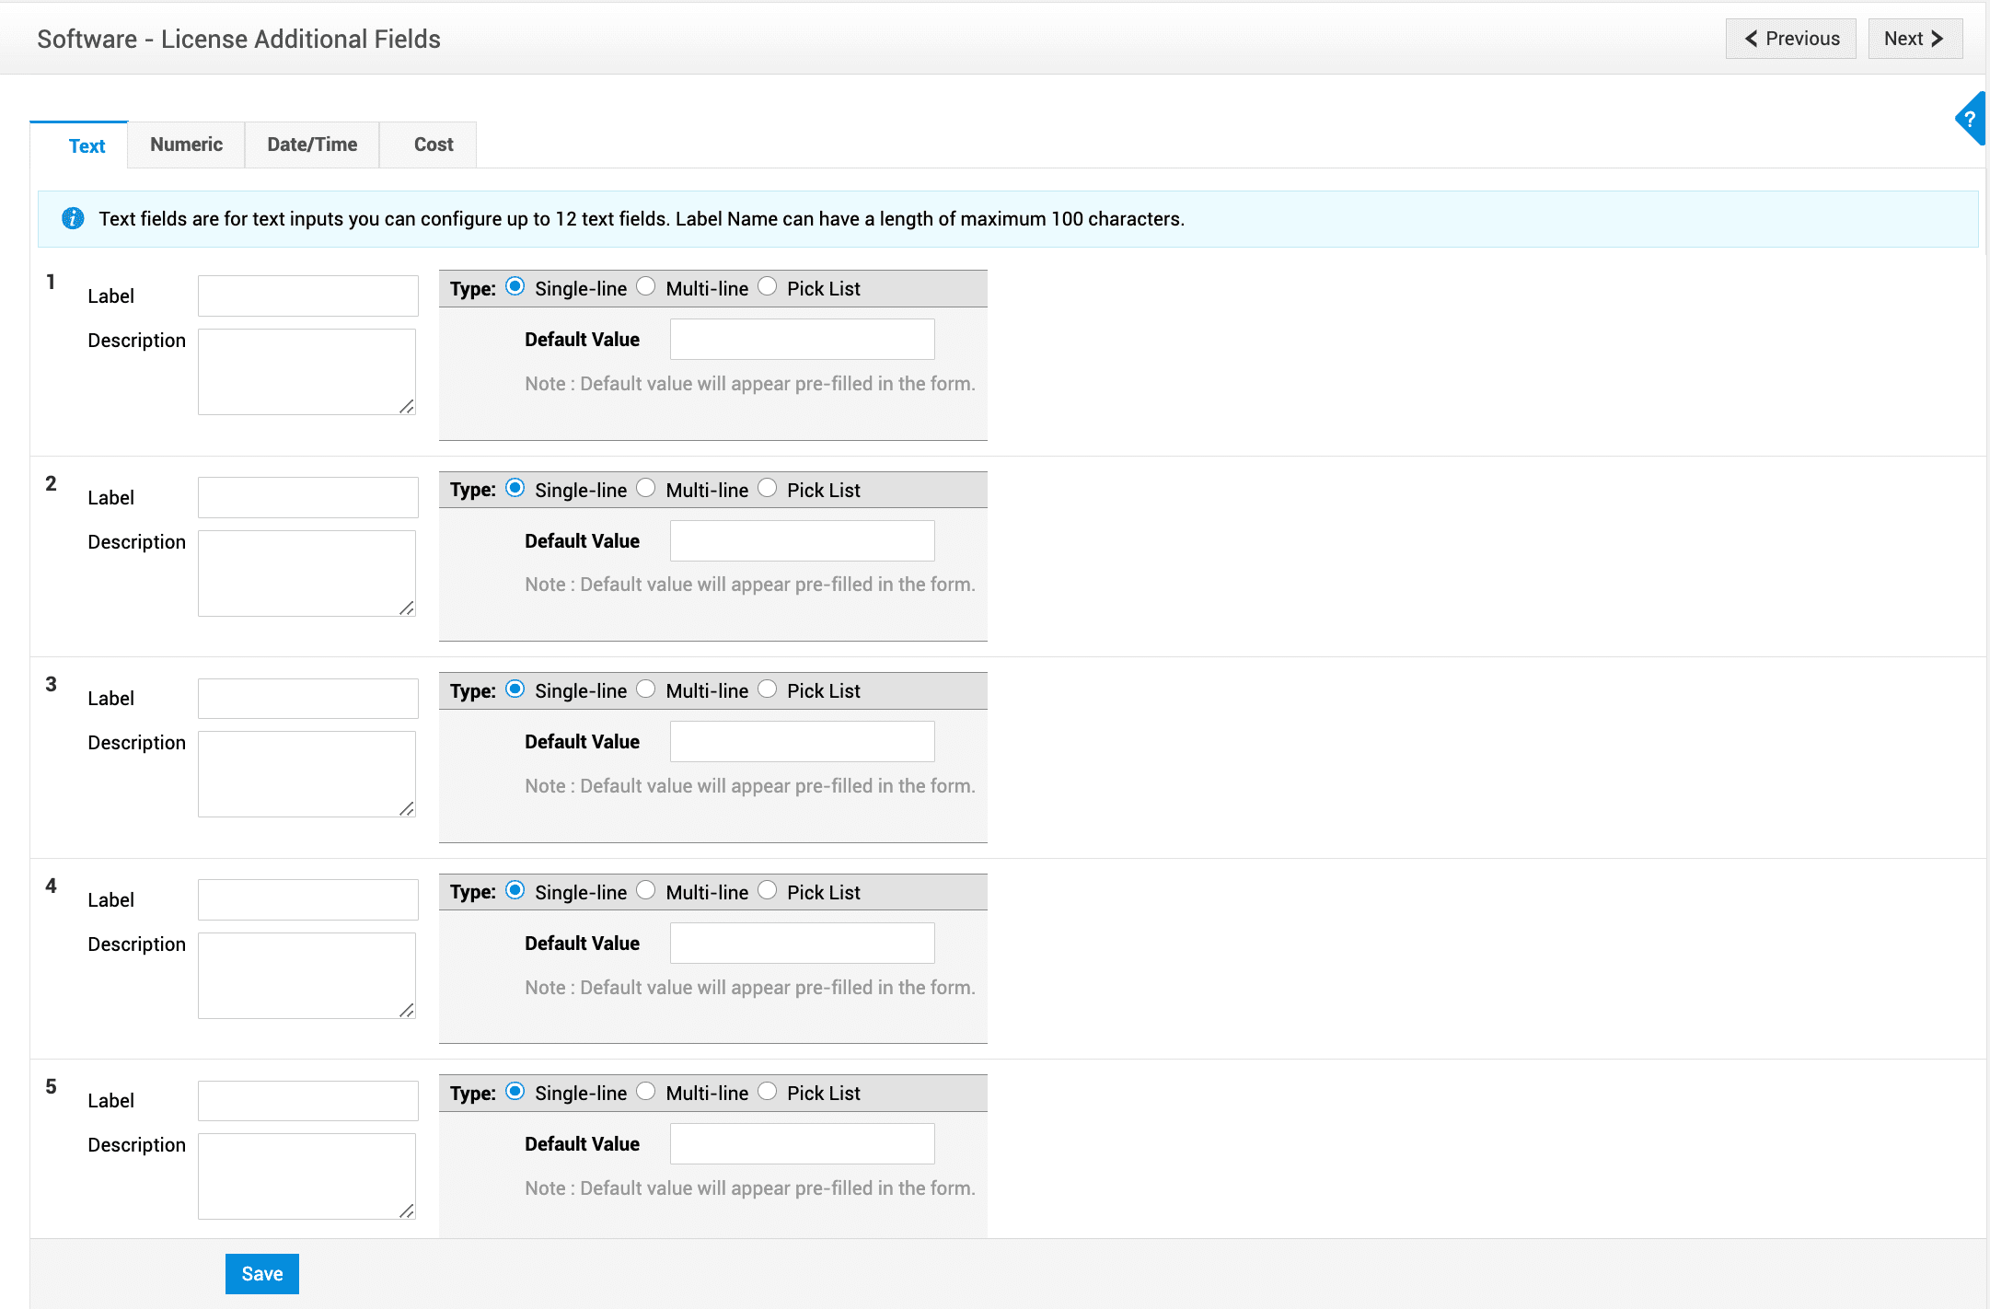1990x1309 pixels.
Task: Click the Save button
Action: [261, 1274]
